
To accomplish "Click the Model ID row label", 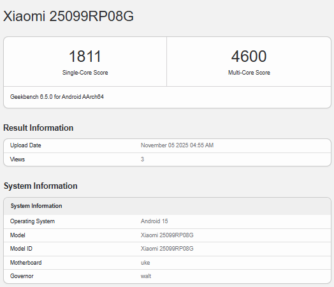I will pyautogui.click(x=21, y=249).
